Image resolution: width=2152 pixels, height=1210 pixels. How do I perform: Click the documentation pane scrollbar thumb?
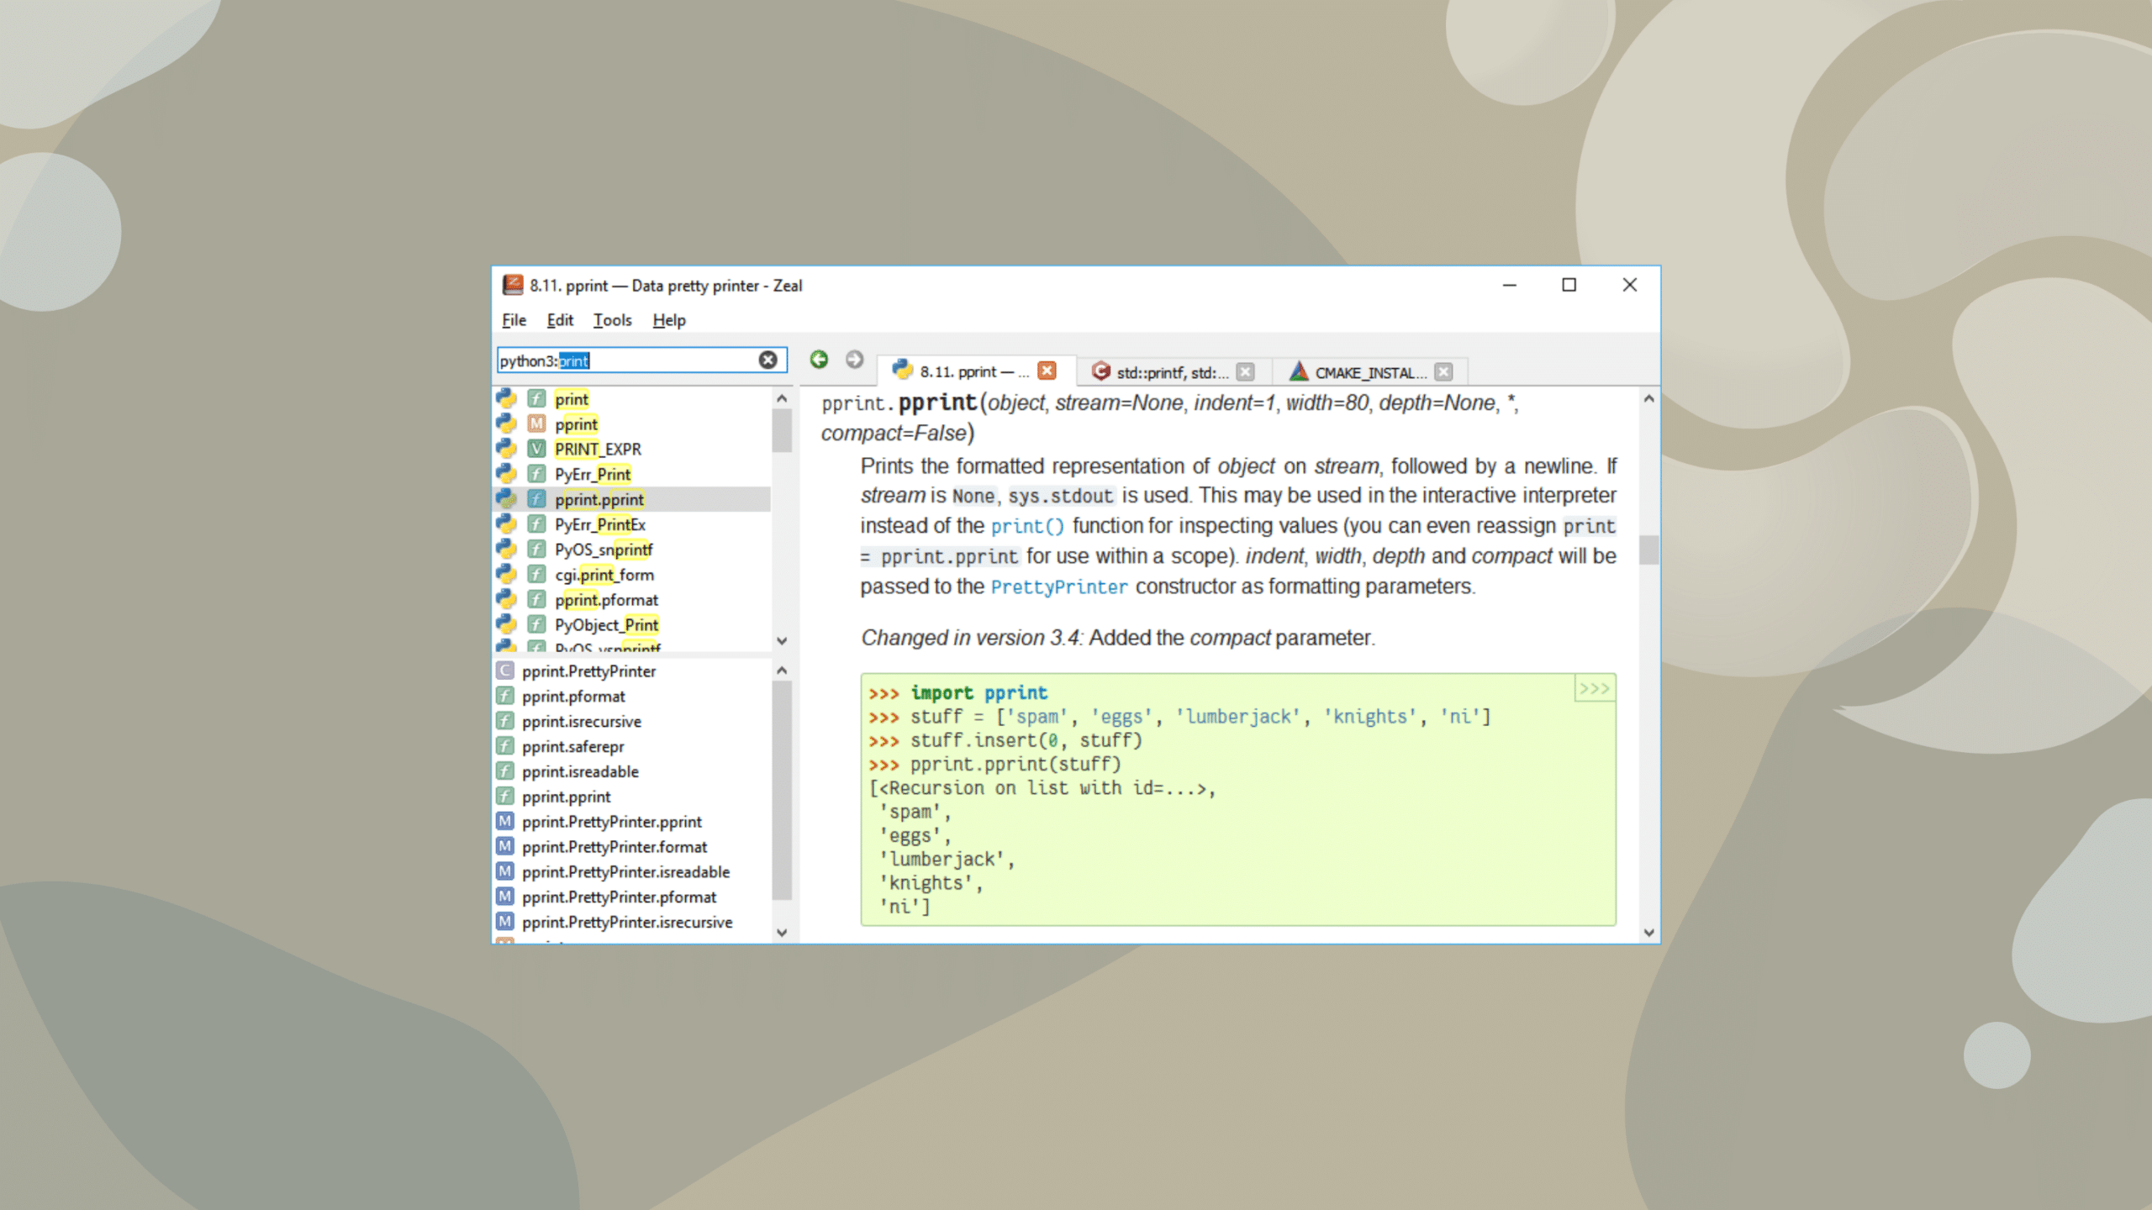click(x=1649, y=550)
